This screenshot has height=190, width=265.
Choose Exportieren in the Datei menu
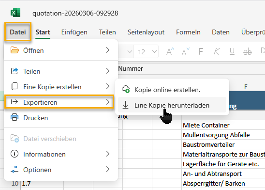point(59,102)
